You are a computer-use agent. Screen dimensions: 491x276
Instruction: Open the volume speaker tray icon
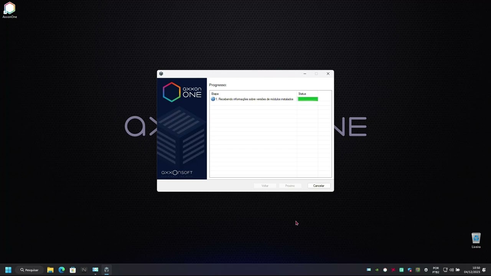click(451, 270)
